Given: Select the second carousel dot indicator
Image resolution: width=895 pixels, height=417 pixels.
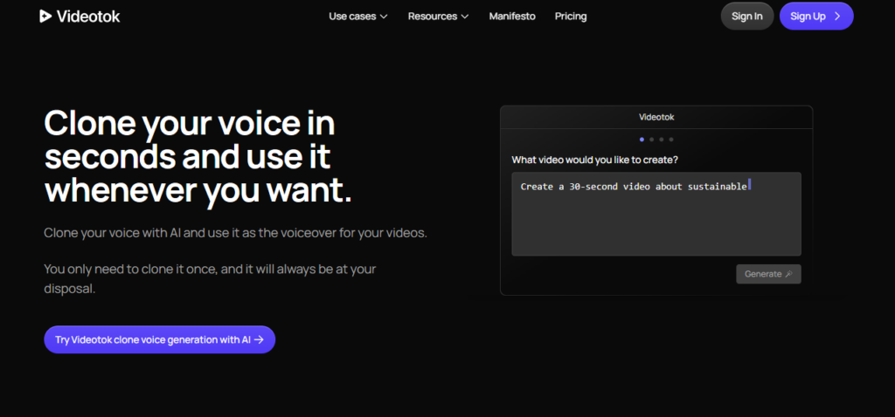Looking at the screenshot, I should tap(652, 140).
